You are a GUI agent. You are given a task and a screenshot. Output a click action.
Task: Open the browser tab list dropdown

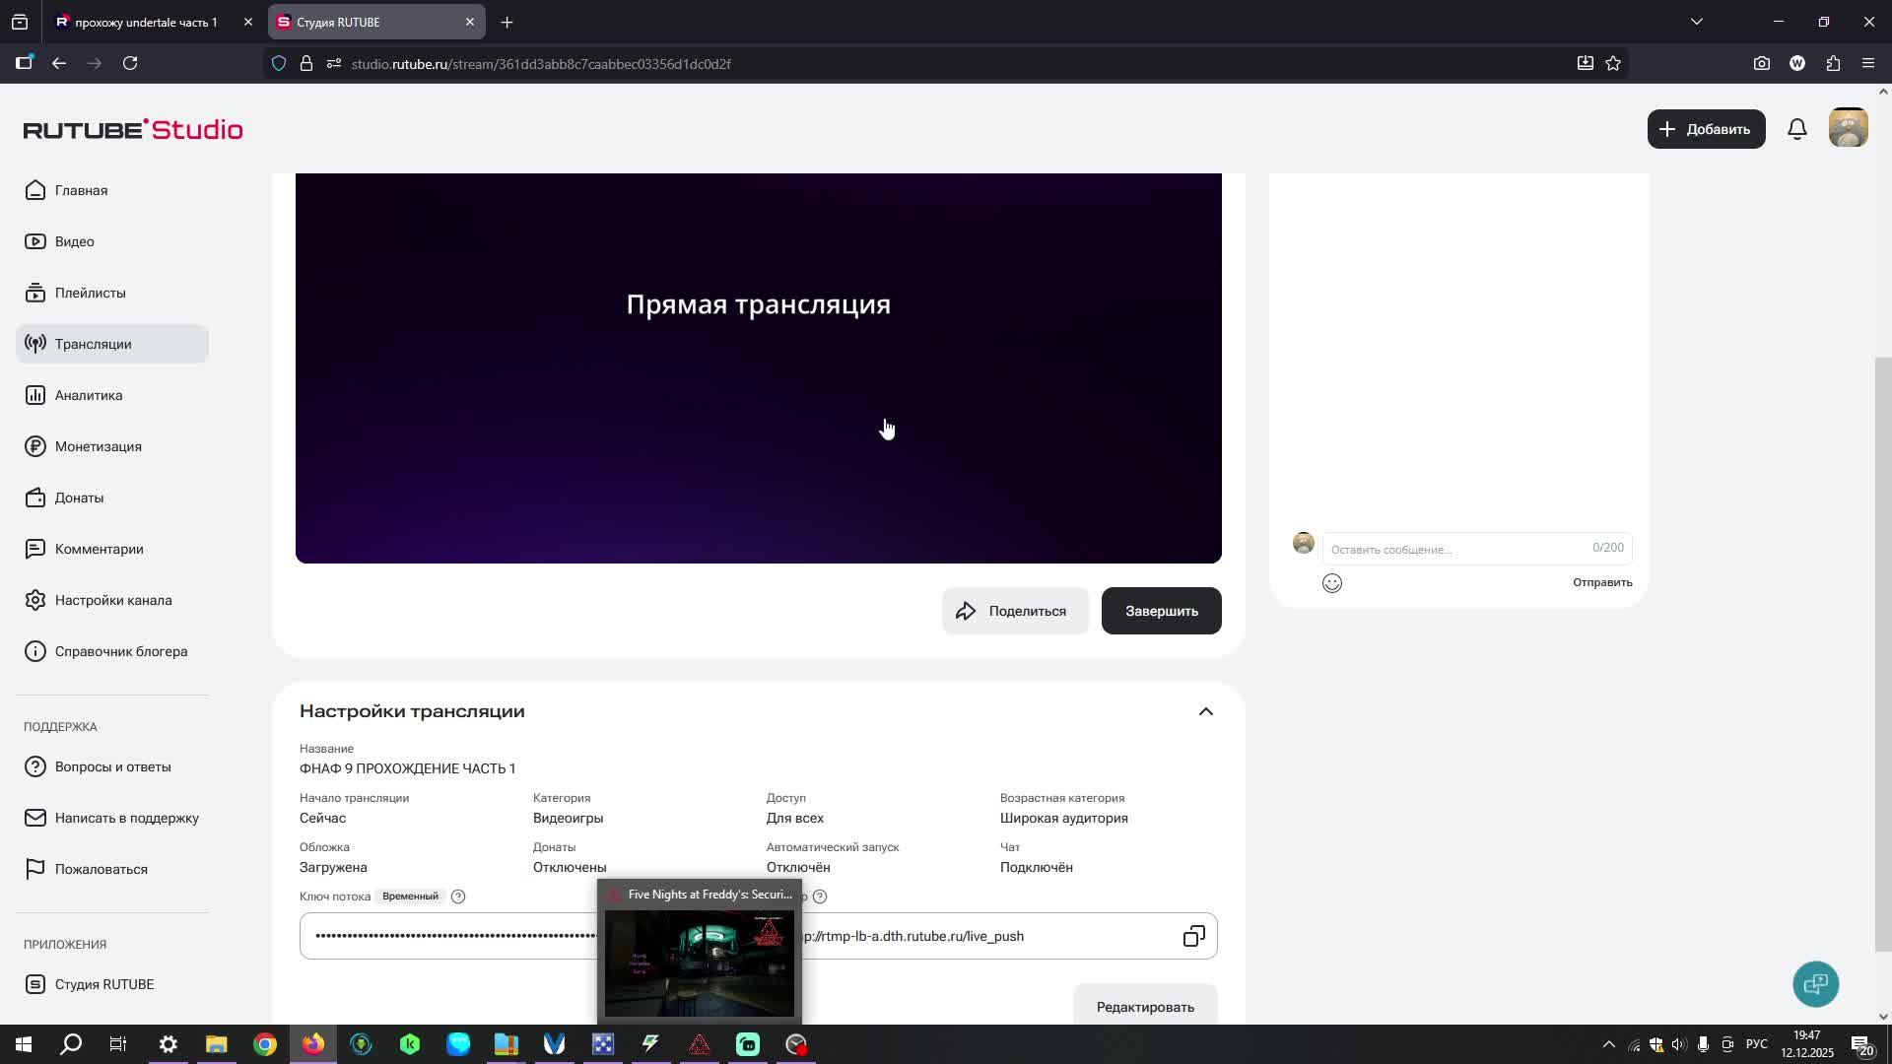(x=1697, y=21)
